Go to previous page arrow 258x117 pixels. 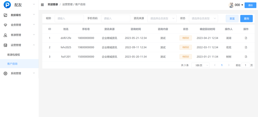pyautogui.click(x=215, y=65)
